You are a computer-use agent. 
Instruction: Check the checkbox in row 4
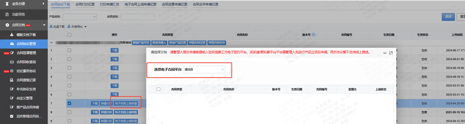[69, 77]
